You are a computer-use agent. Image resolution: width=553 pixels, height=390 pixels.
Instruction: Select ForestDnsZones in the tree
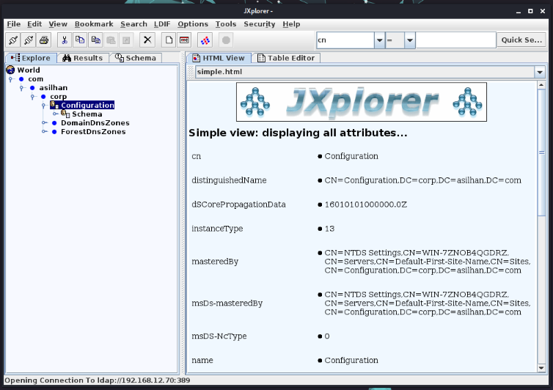92,132
